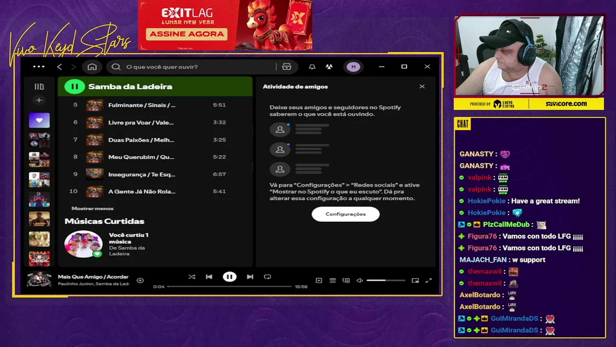The width and height of the screenshot is (616, 347).
Task: Maximize the Spotify window
Action: (x=404, y=67)
